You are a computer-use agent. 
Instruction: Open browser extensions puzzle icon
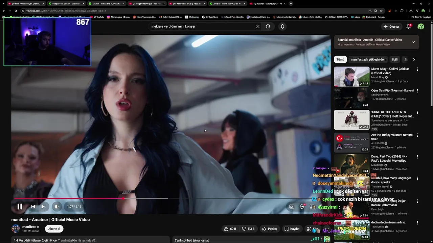pyautogui.click(x=402, y=11)
